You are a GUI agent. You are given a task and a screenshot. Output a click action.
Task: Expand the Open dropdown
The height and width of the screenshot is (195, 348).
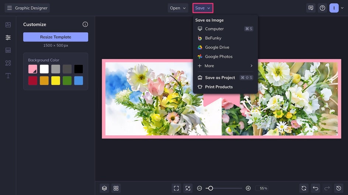178,8
